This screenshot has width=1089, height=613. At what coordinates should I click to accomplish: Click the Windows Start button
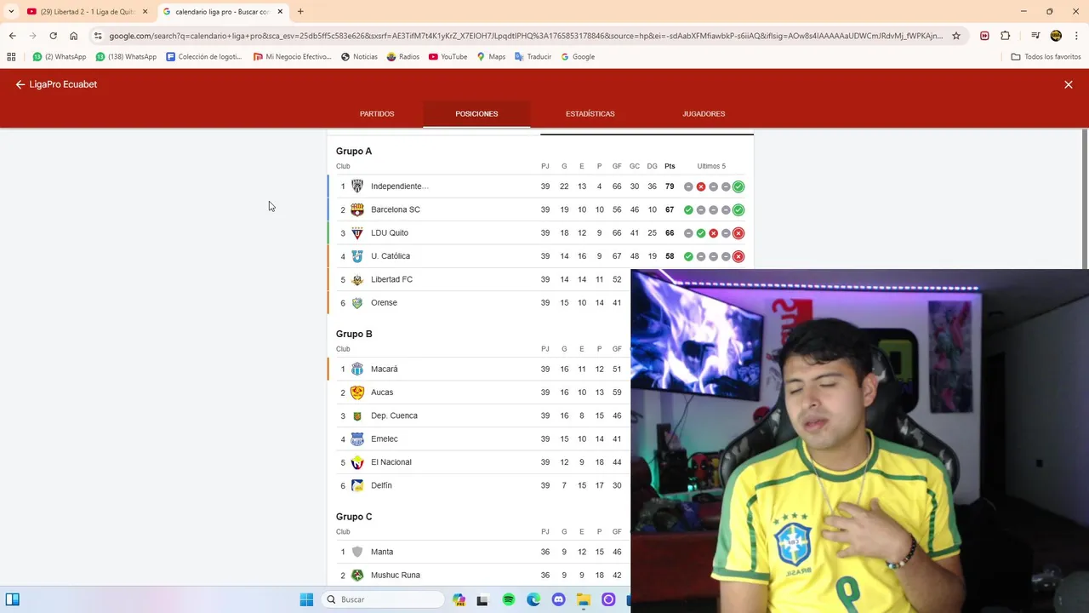tap(307, 599)
